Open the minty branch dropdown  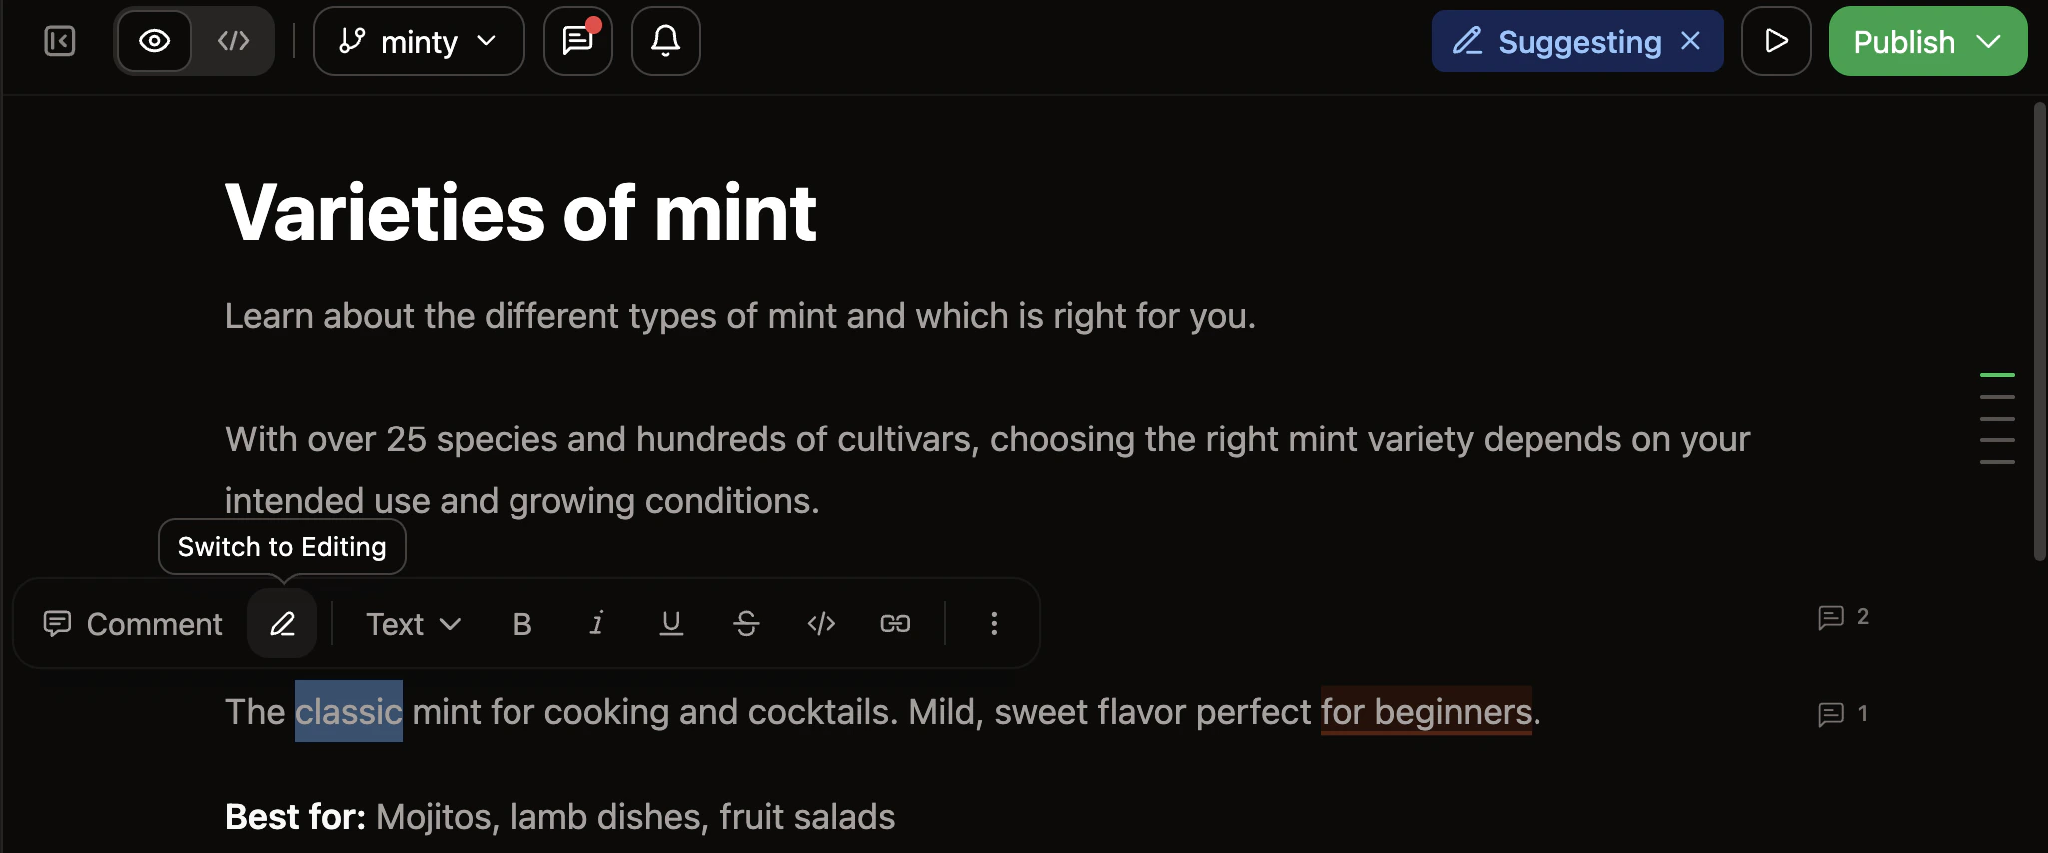(x=418, y=41)
